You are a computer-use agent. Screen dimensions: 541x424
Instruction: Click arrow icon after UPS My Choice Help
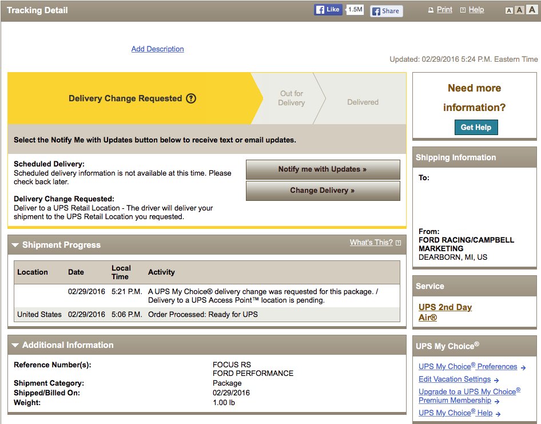498,414
